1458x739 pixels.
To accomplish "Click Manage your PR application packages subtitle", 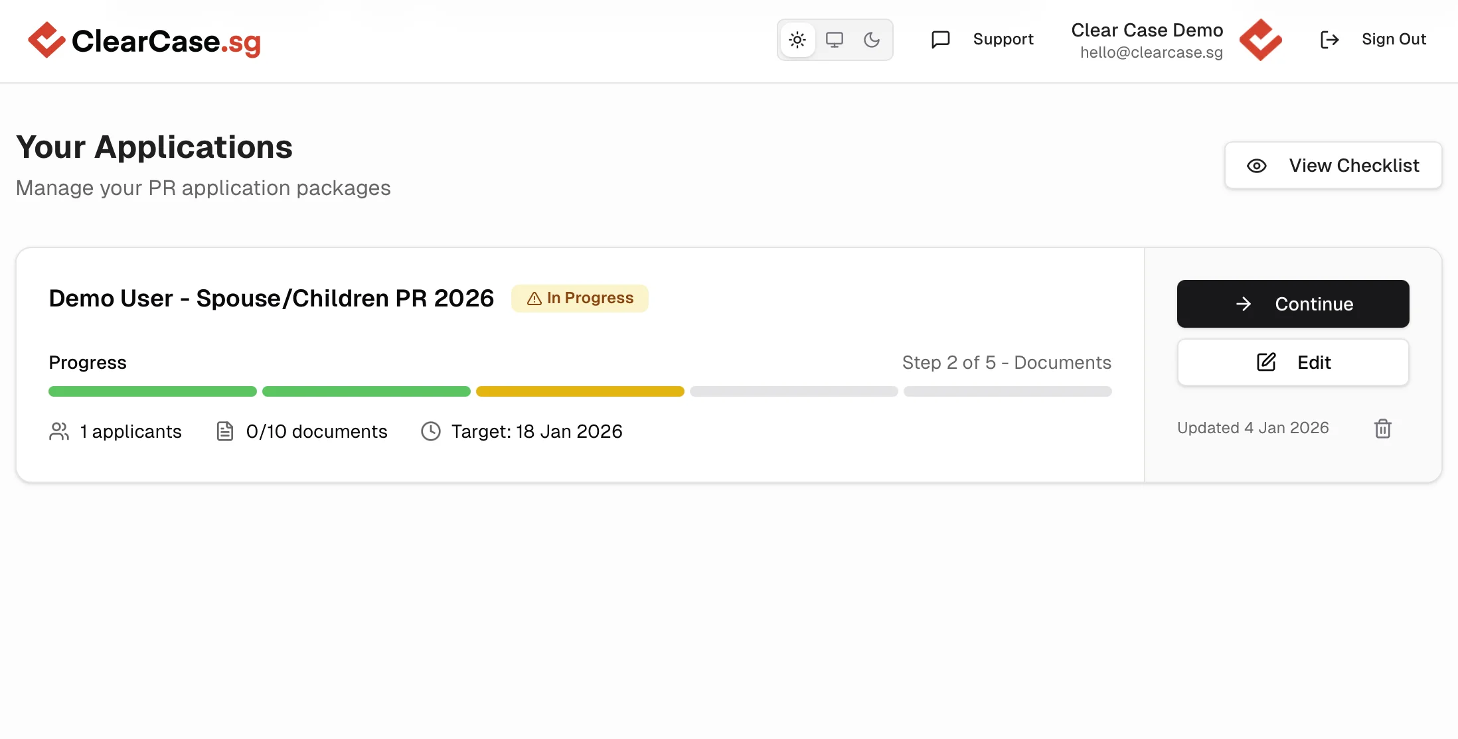I will tap(203, 188).
